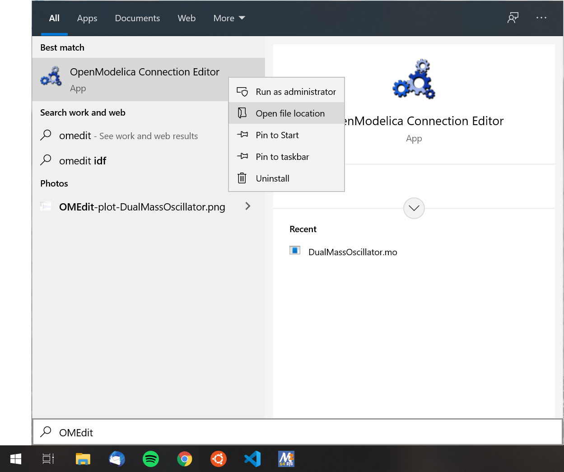Open the ellipsis options menu
Image resolution: width=564 pixels, height=472 pixels.
[541, 18]
